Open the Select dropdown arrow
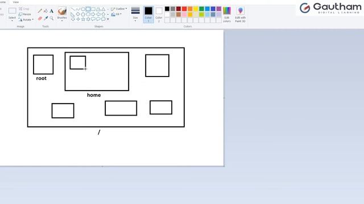This screenshot has width=364, height=204. point(12,21)
